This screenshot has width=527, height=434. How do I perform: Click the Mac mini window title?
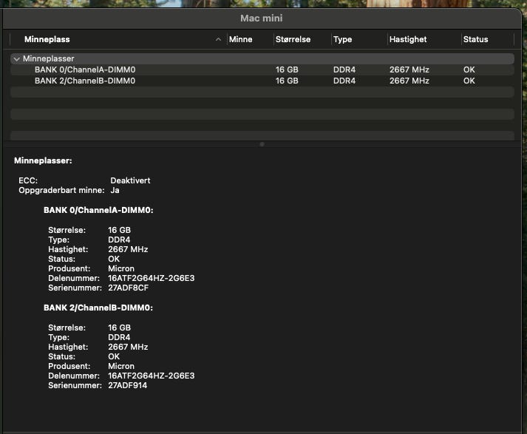point(262,18)
